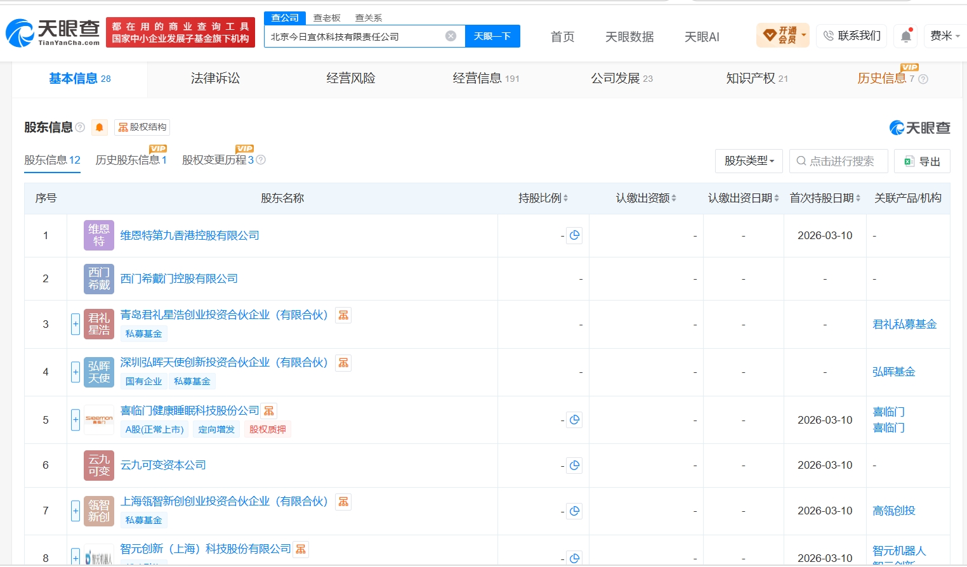Open the 历史股东信息 sub-tab
Screen dimensions: 967x567
[131, 160]
